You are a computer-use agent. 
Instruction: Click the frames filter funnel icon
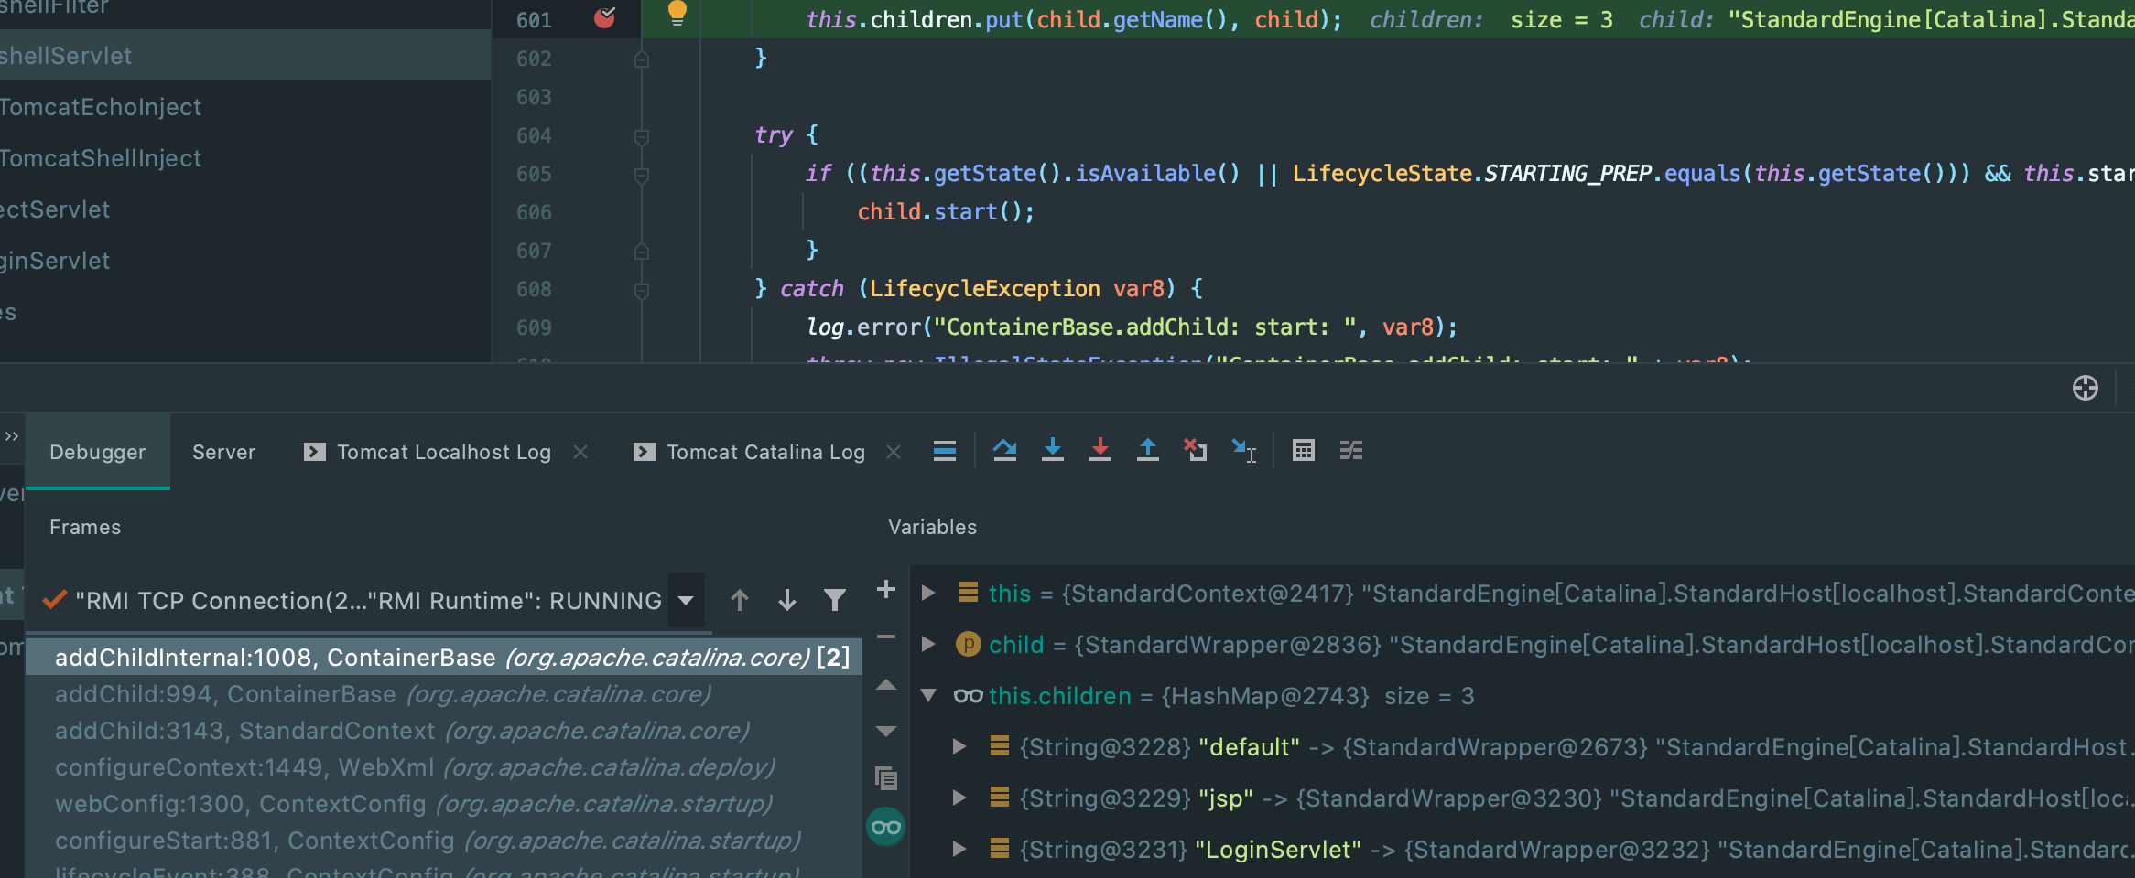tap(834, 600)
